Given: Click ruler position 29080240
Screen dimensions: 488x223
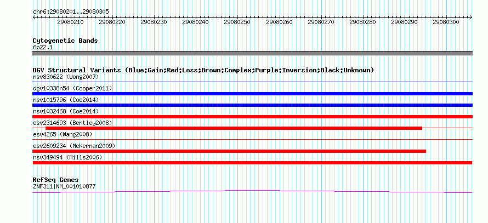Looking at the screenshot, I should (195, 22).
